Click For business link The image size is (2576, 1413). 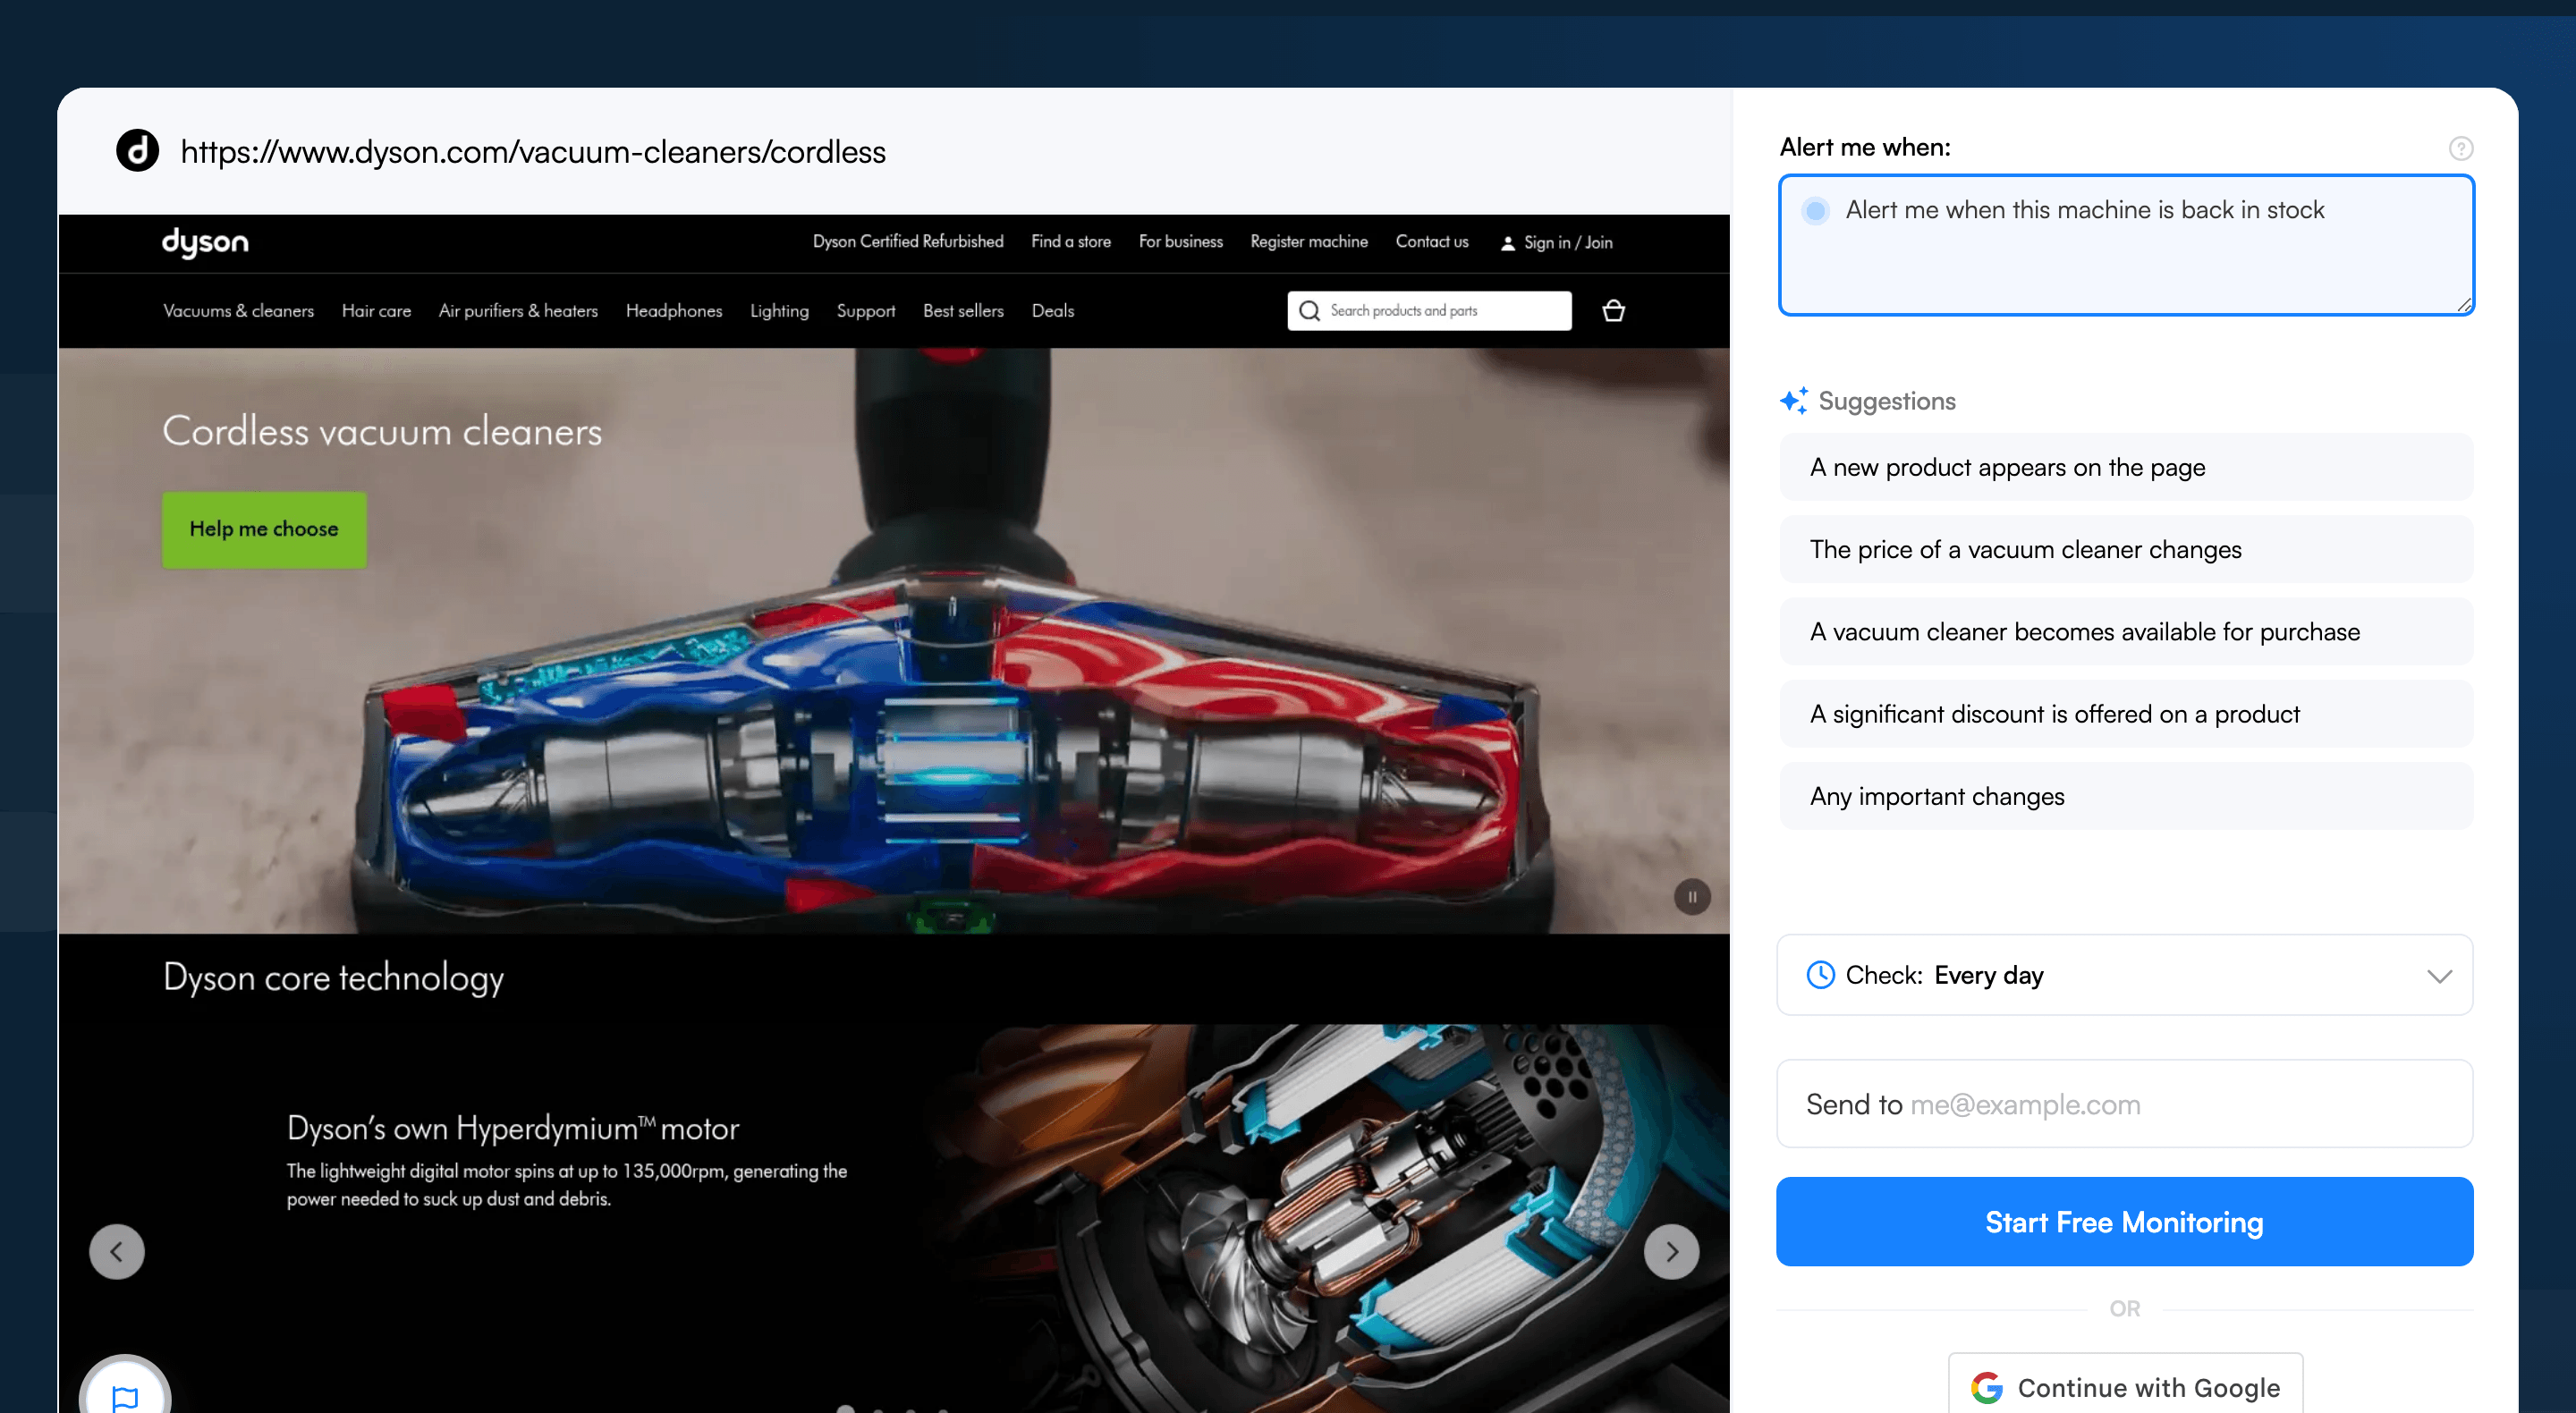pos(1180,242)
